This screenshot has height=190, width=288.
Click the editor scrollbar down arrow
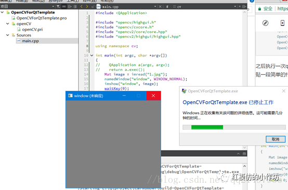[x=244, y=147]
